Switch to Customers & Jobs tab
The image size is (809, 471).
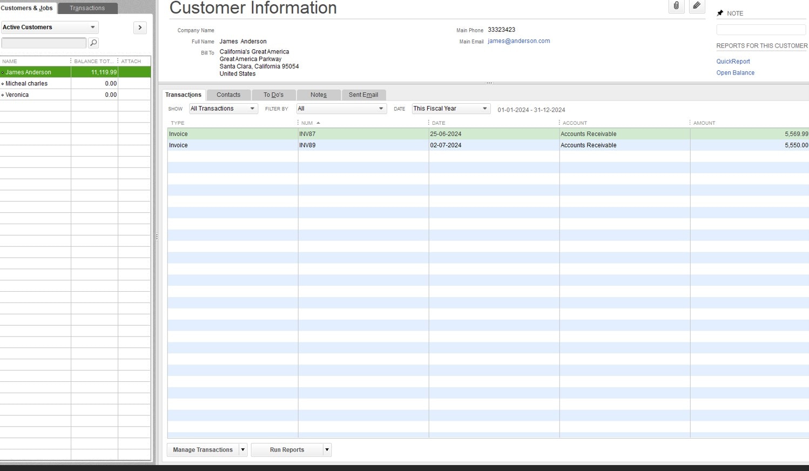[x=28, y=8]
